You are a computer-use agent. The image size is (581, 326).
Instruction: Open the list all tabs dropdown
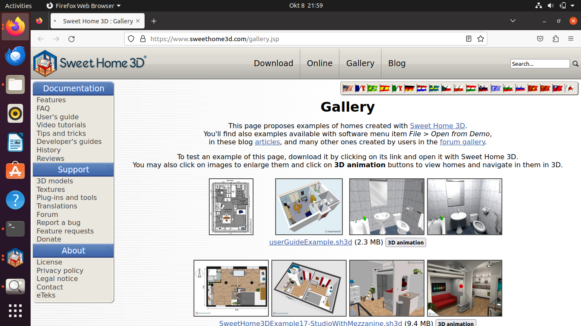pyautogui.click(x=513, y=21)
